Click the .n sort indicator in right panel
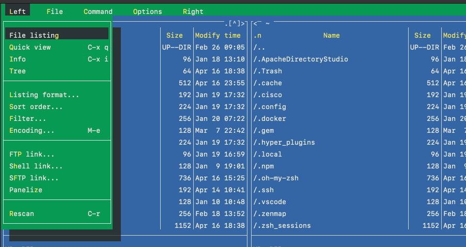Image resolution: width=466 pixels, height=247 pixels. (257, 36)
